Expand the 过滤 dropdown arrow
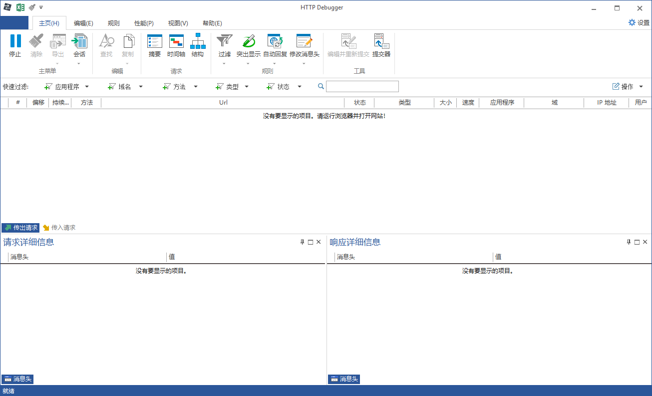This screenshot has height=396, width=652. [224, 64]
